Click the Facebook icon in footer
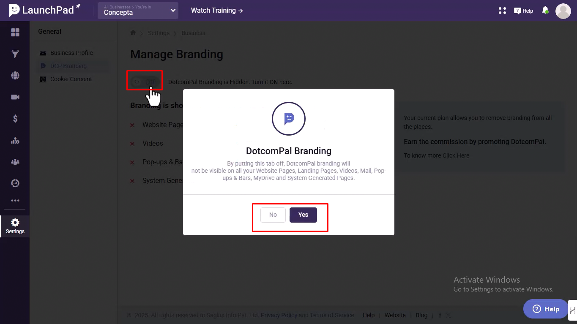Viewport: 577px width, 324px height. [440, 315]
